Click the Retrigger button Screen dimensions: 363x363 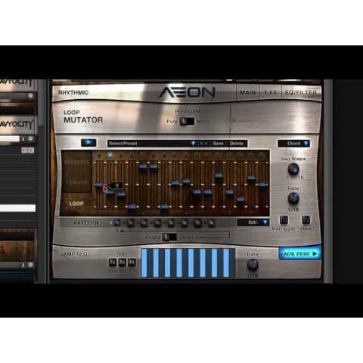(284, 220)
